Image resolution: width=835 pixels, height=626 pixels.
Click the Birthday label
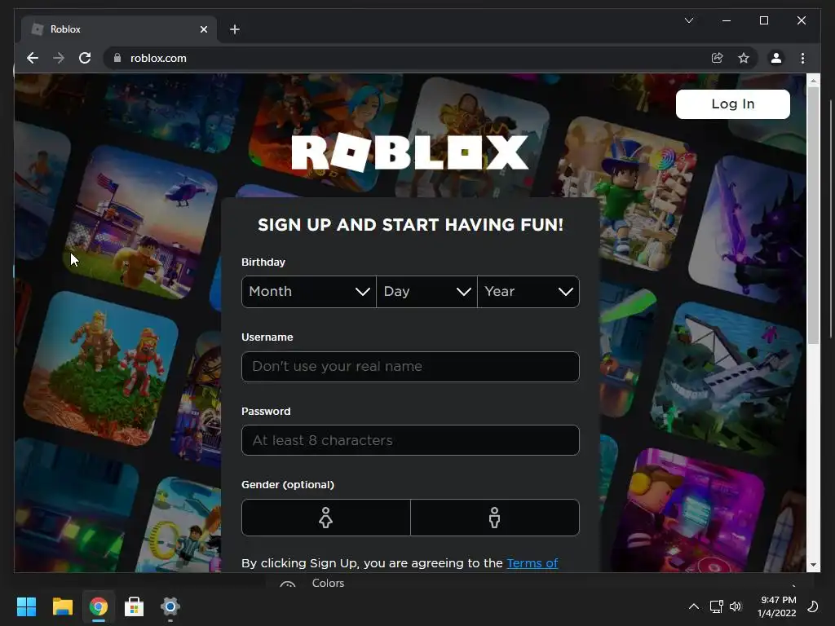[x=263, y=262]
